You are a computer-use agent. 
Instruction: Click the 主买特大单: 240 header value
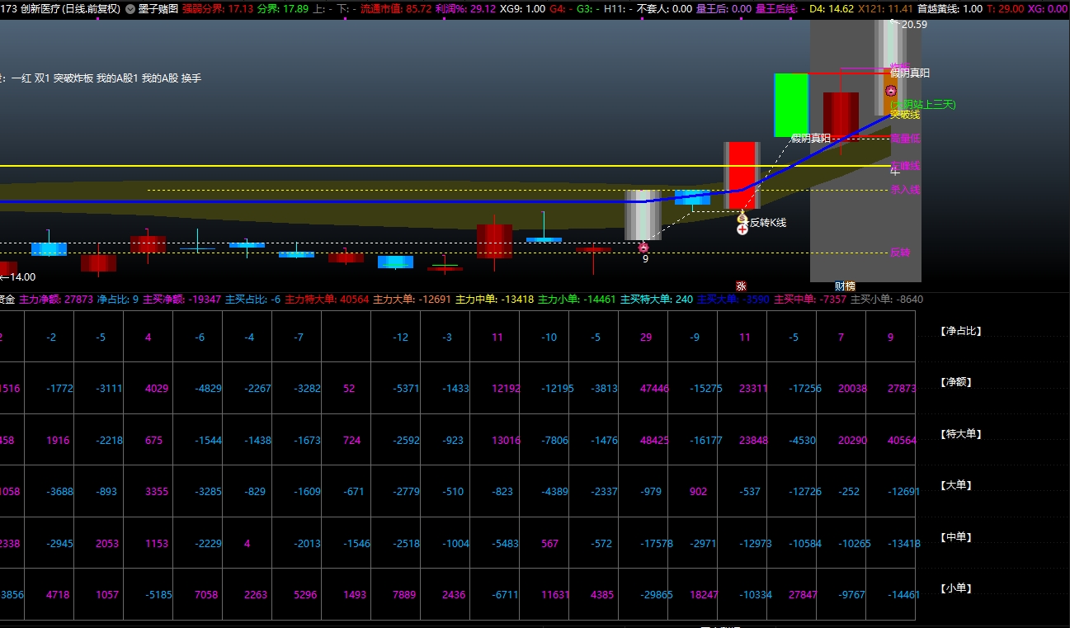point(657,300)
